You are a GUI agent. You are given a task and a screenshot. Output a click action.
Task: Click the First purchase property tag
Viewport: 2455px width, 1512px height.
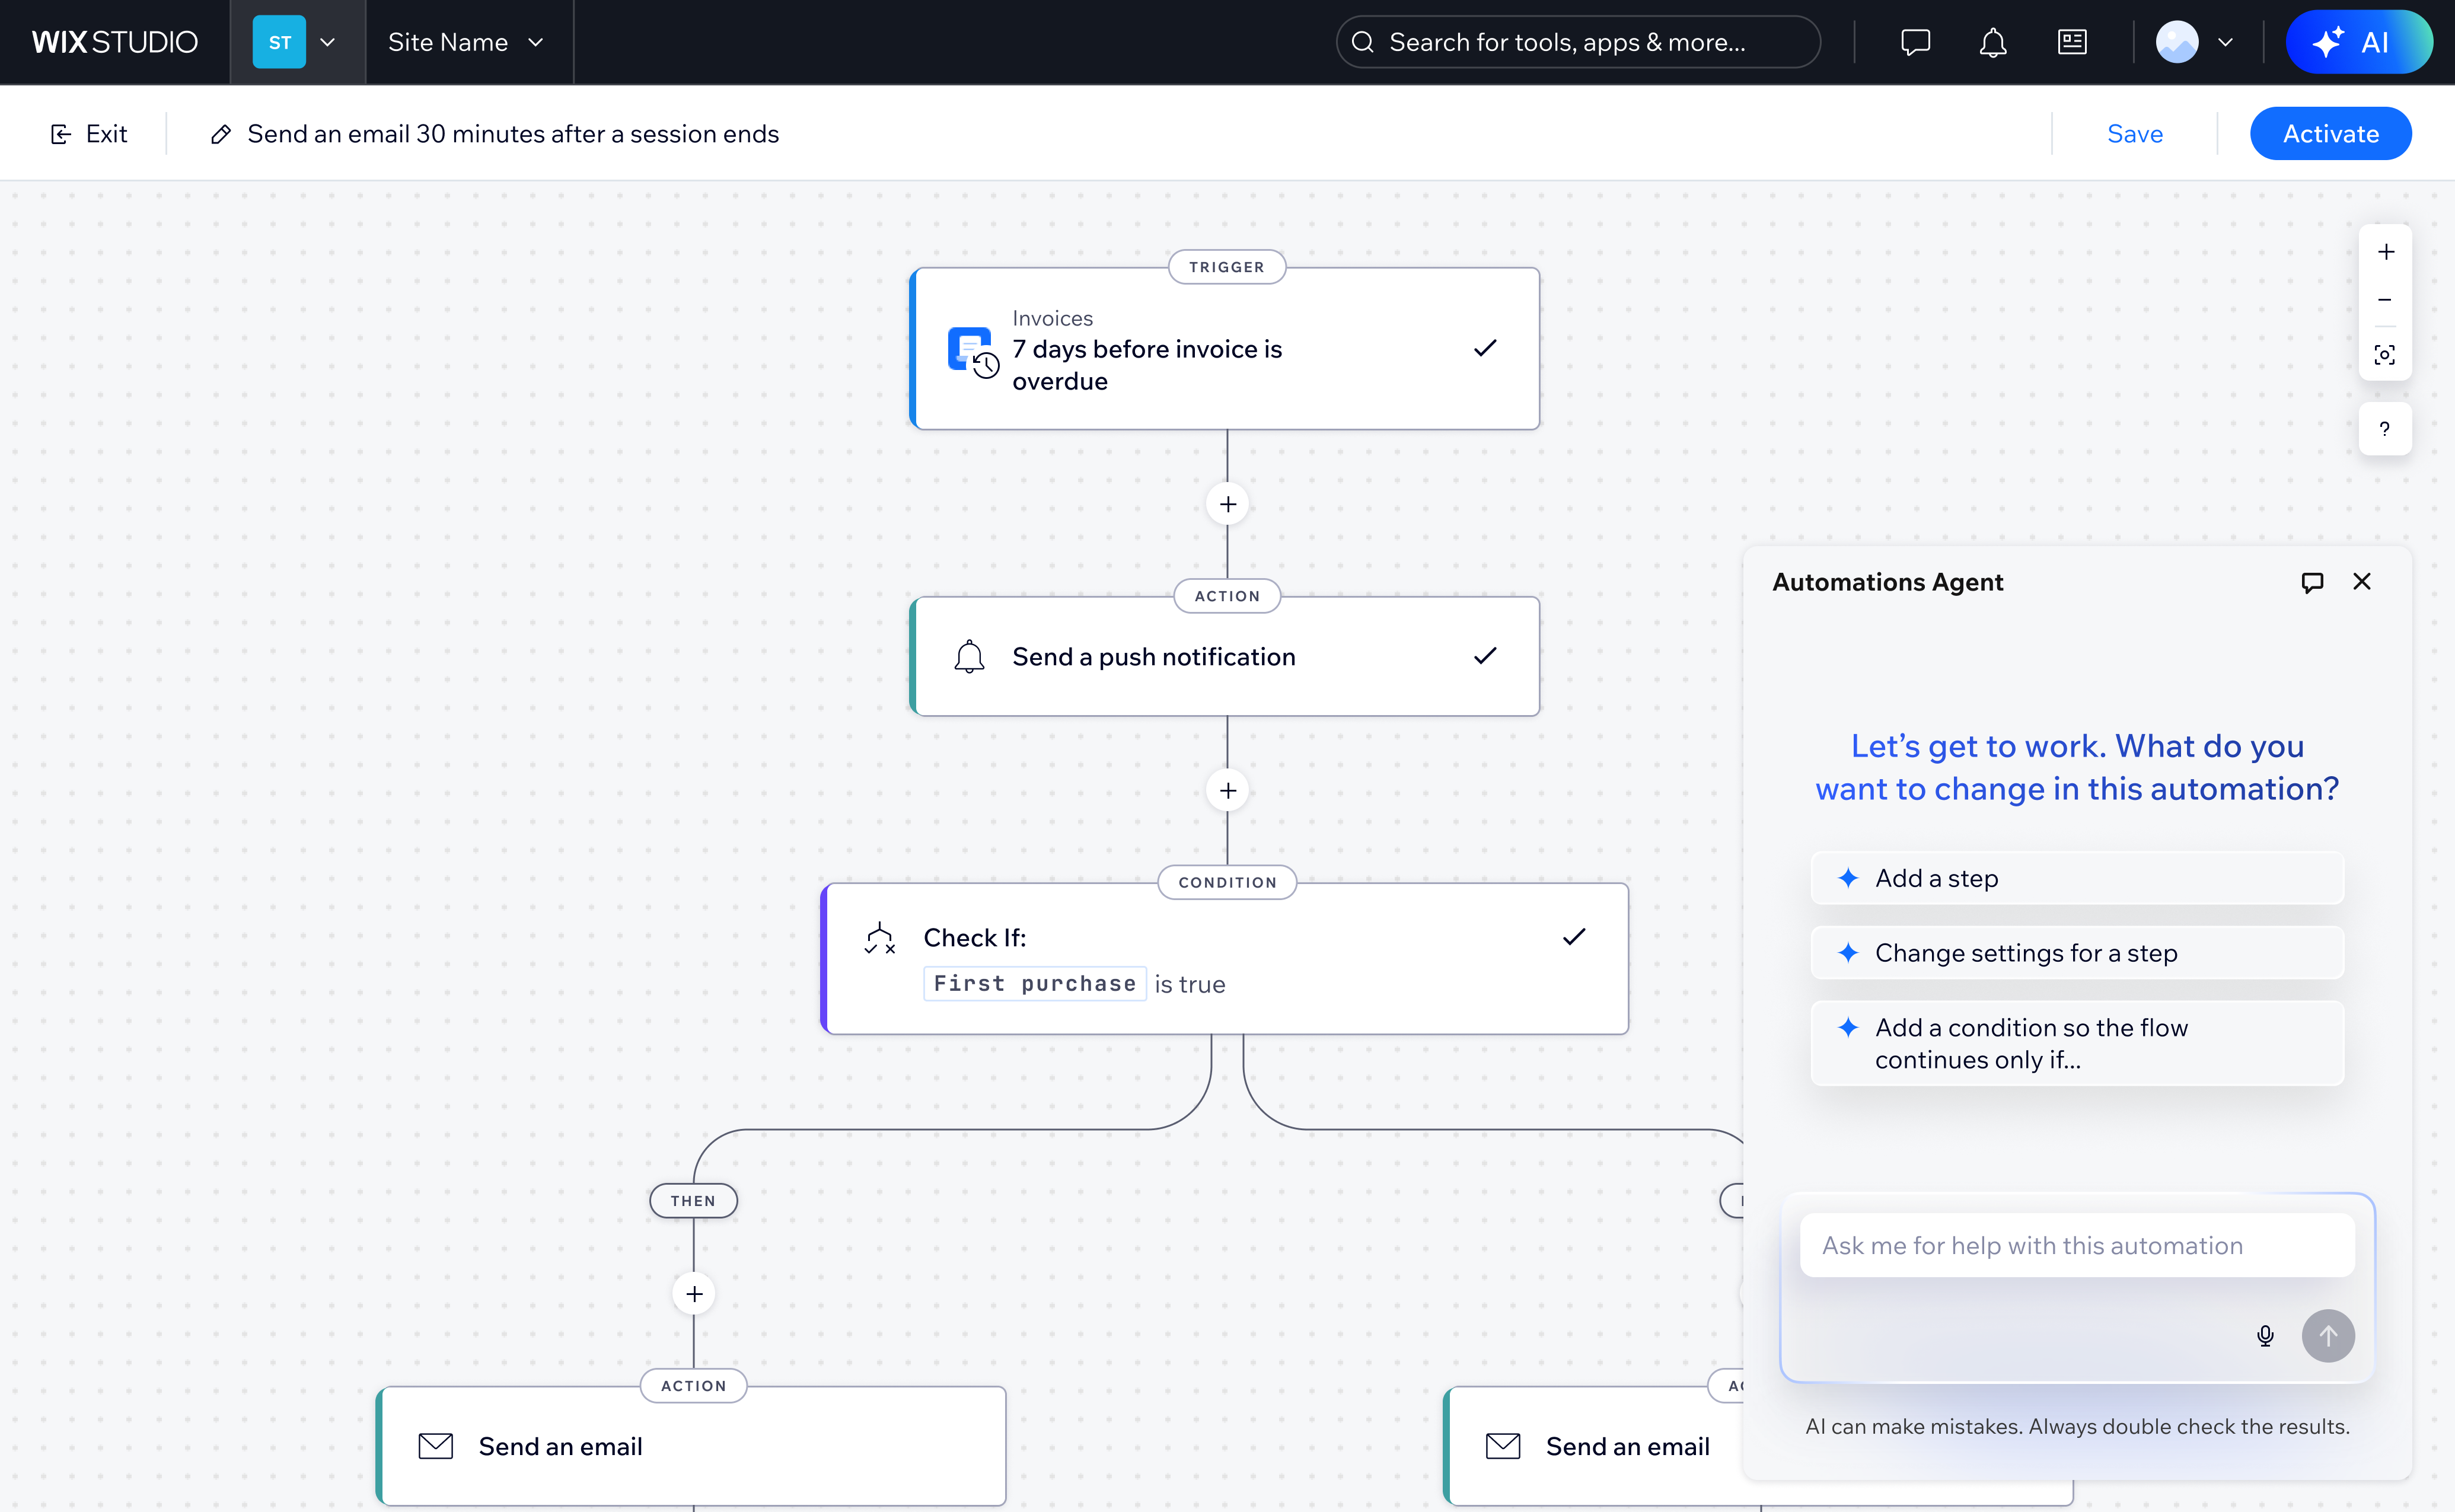(1034, 983)
